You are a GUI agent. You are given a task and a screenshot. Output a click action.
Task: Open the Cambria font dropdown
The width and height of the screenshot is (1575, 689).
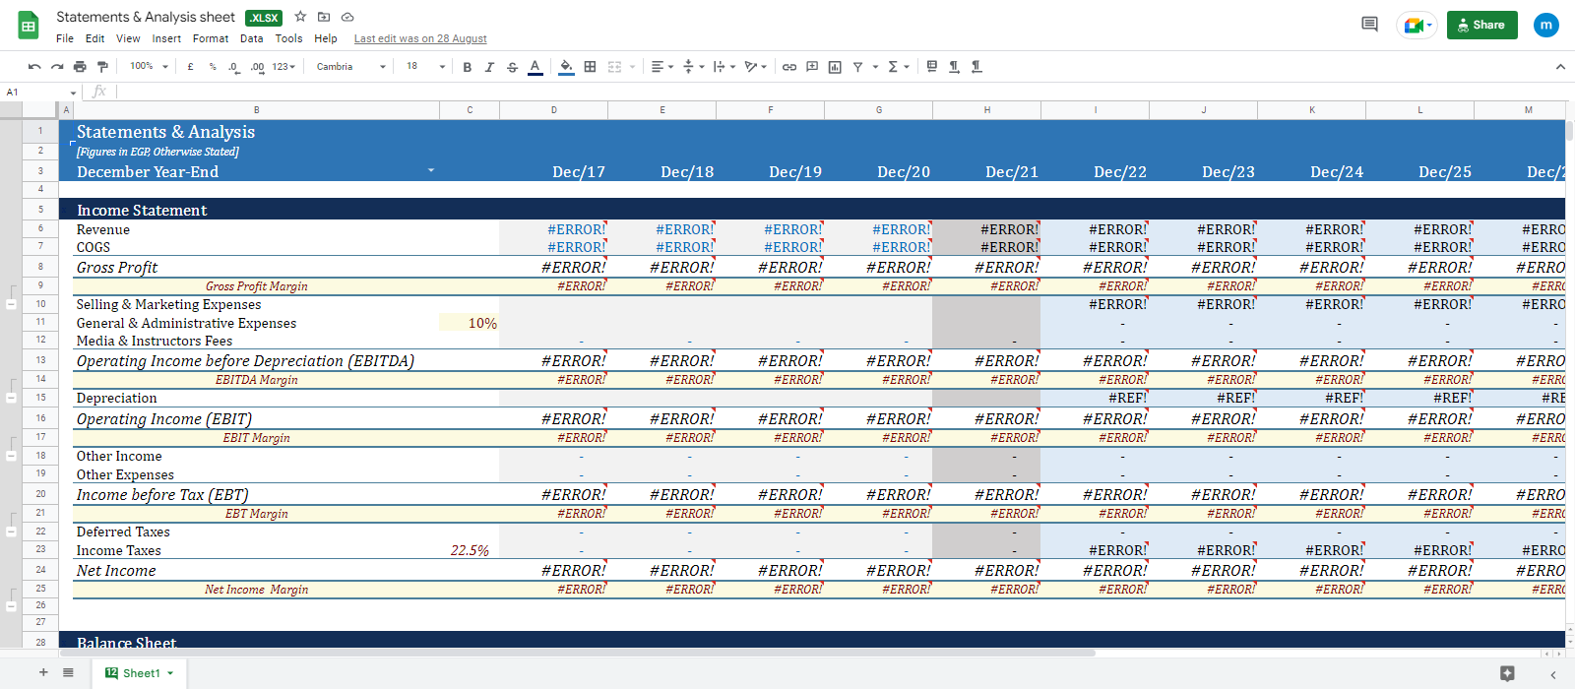(x=350, y=67)
